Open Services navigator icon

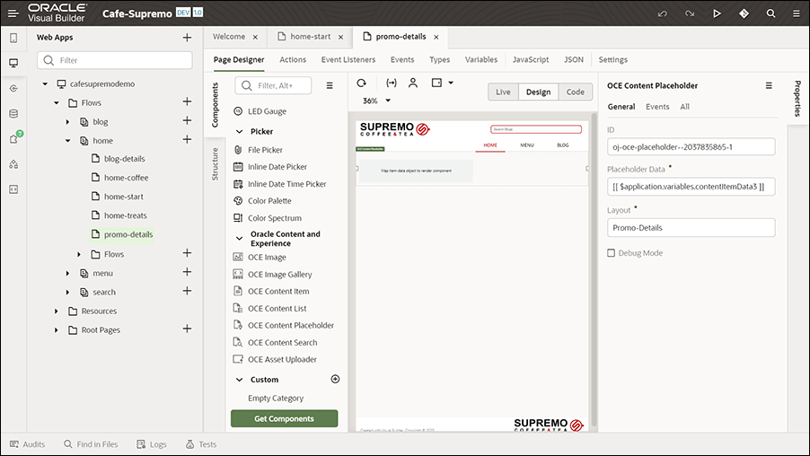click(x=13, y=88)
